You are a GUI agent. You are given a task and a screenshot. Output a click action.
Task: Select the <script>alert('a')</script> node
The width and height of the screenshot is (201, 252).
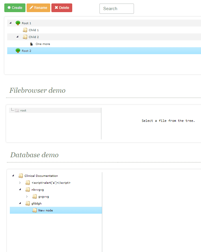[x=51, y=183]
